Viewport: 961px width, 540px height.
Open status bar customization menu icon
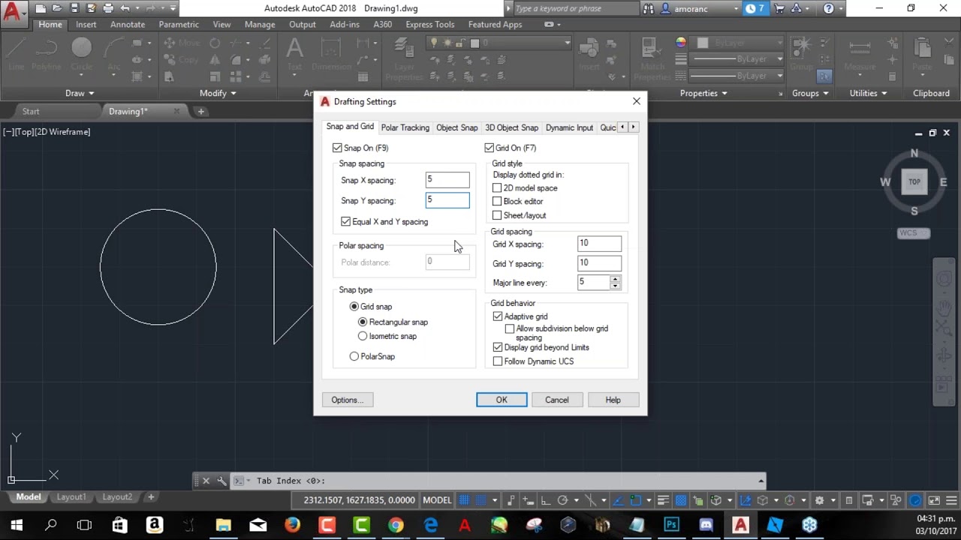click(951, 500)
